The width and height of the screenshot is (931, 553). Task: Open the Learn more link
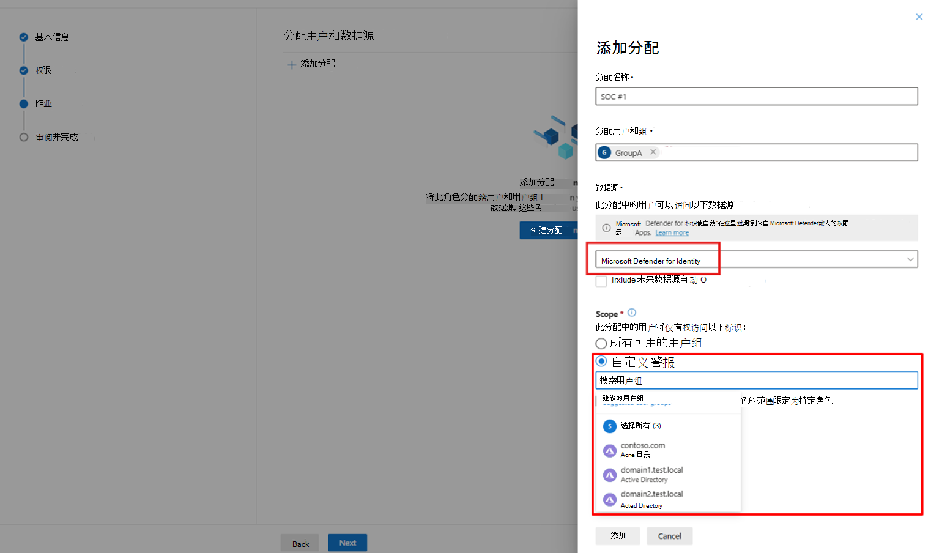(x=672, y=233)
